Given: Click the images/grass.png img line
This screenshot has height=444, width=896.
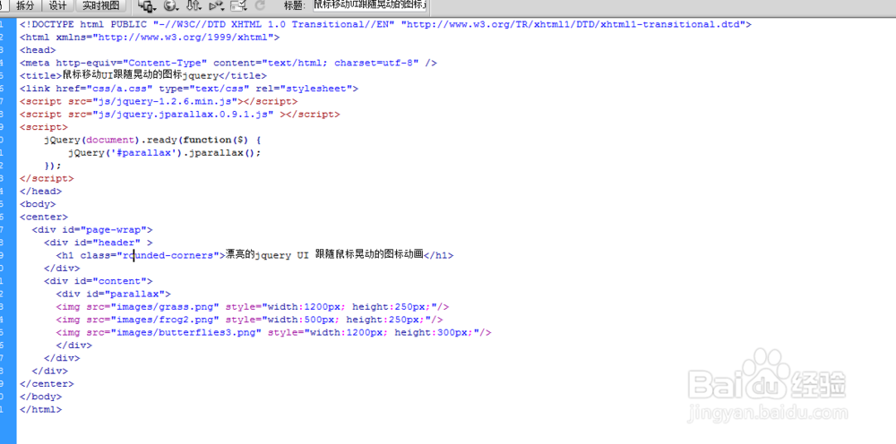Looking at the screenshot, I should (253, 306).
